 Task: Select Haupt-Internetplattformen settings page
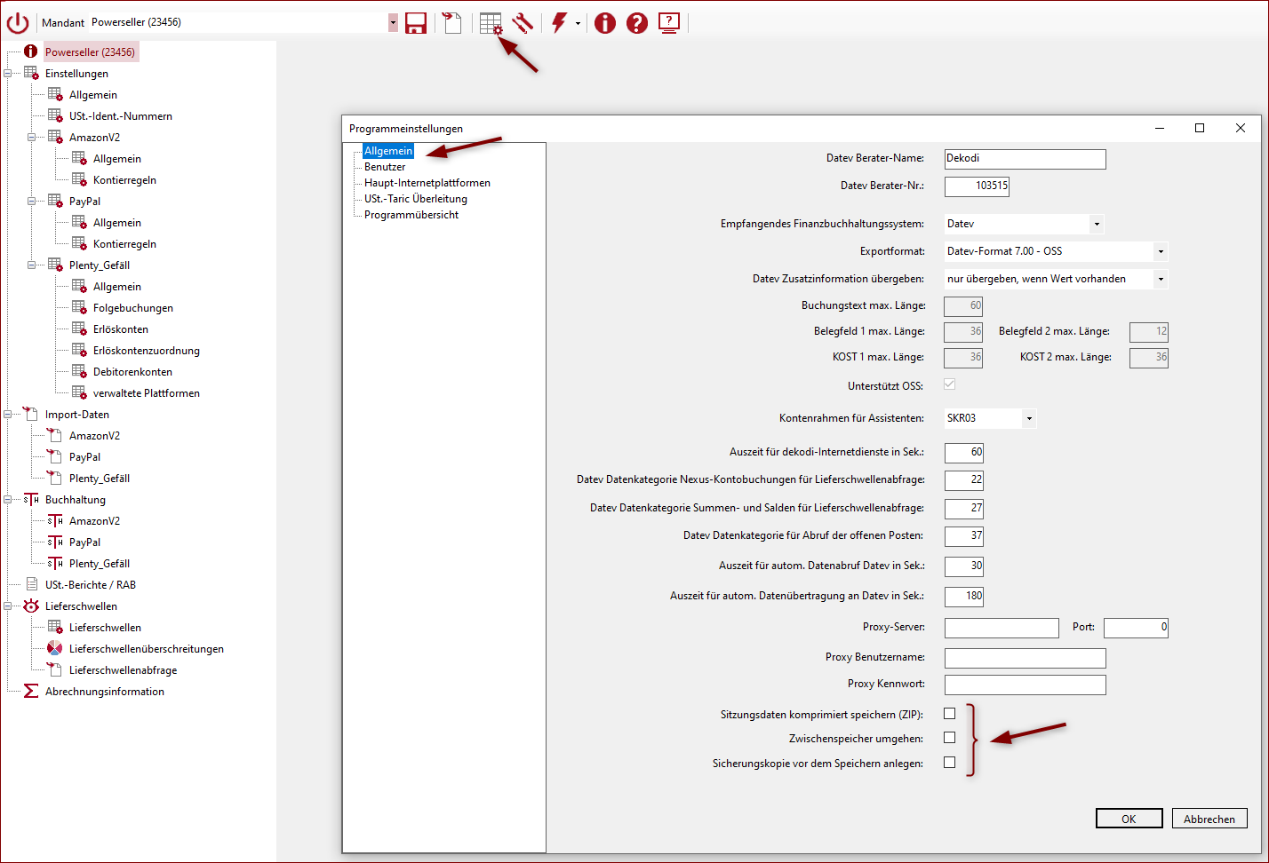(427, 183)
